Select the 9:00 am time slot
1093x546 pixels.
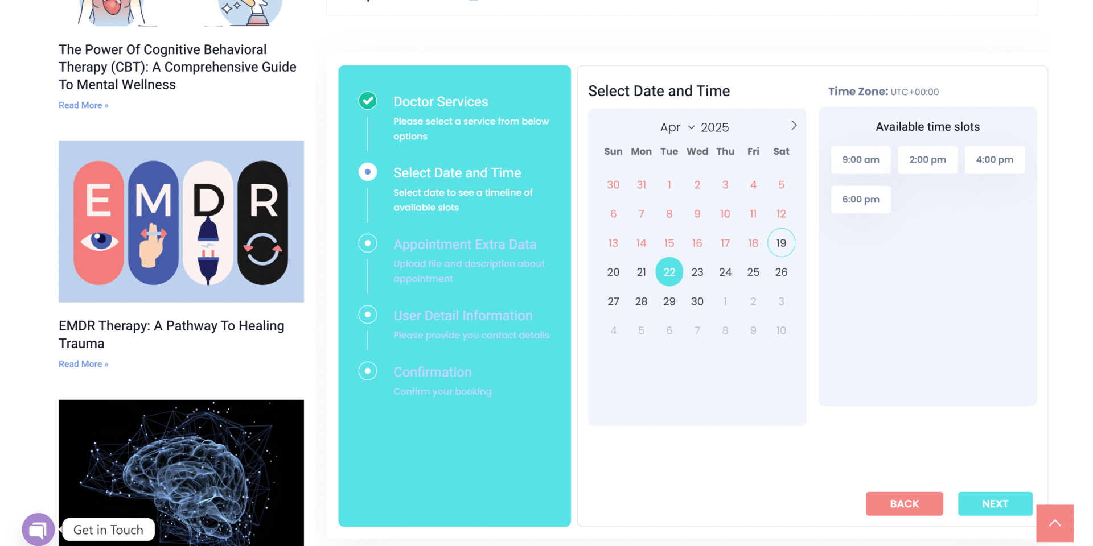861,160
